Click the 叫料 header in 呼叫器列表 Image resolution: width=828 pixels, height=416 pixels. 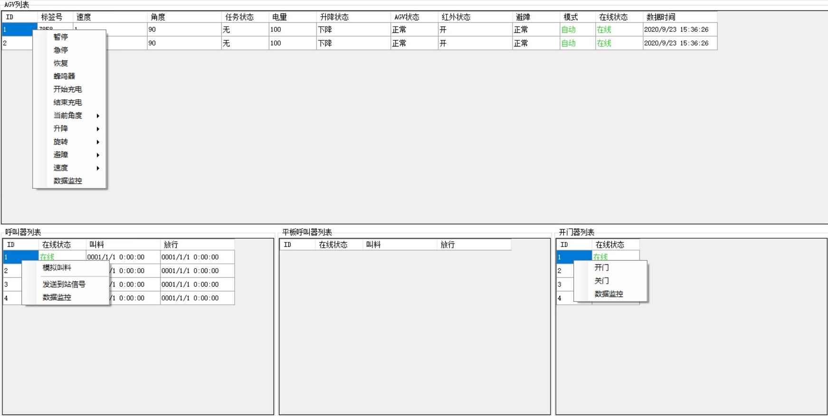(x=123, y=245)
